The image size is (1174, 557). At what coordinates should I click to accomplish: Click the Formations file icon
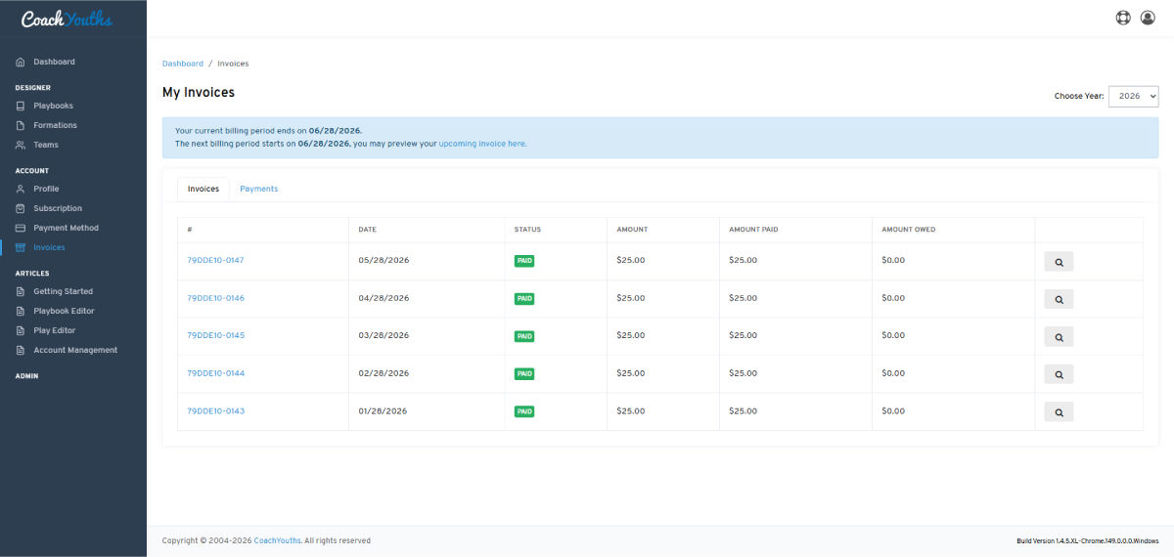point(21,125)
